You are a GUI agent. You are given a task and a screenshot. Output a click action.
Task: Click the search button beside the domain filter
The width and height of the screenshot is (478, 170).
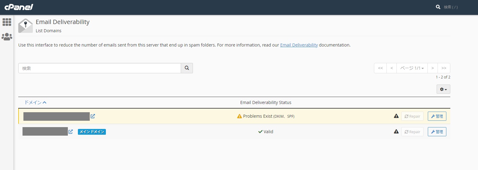point(187,68)
